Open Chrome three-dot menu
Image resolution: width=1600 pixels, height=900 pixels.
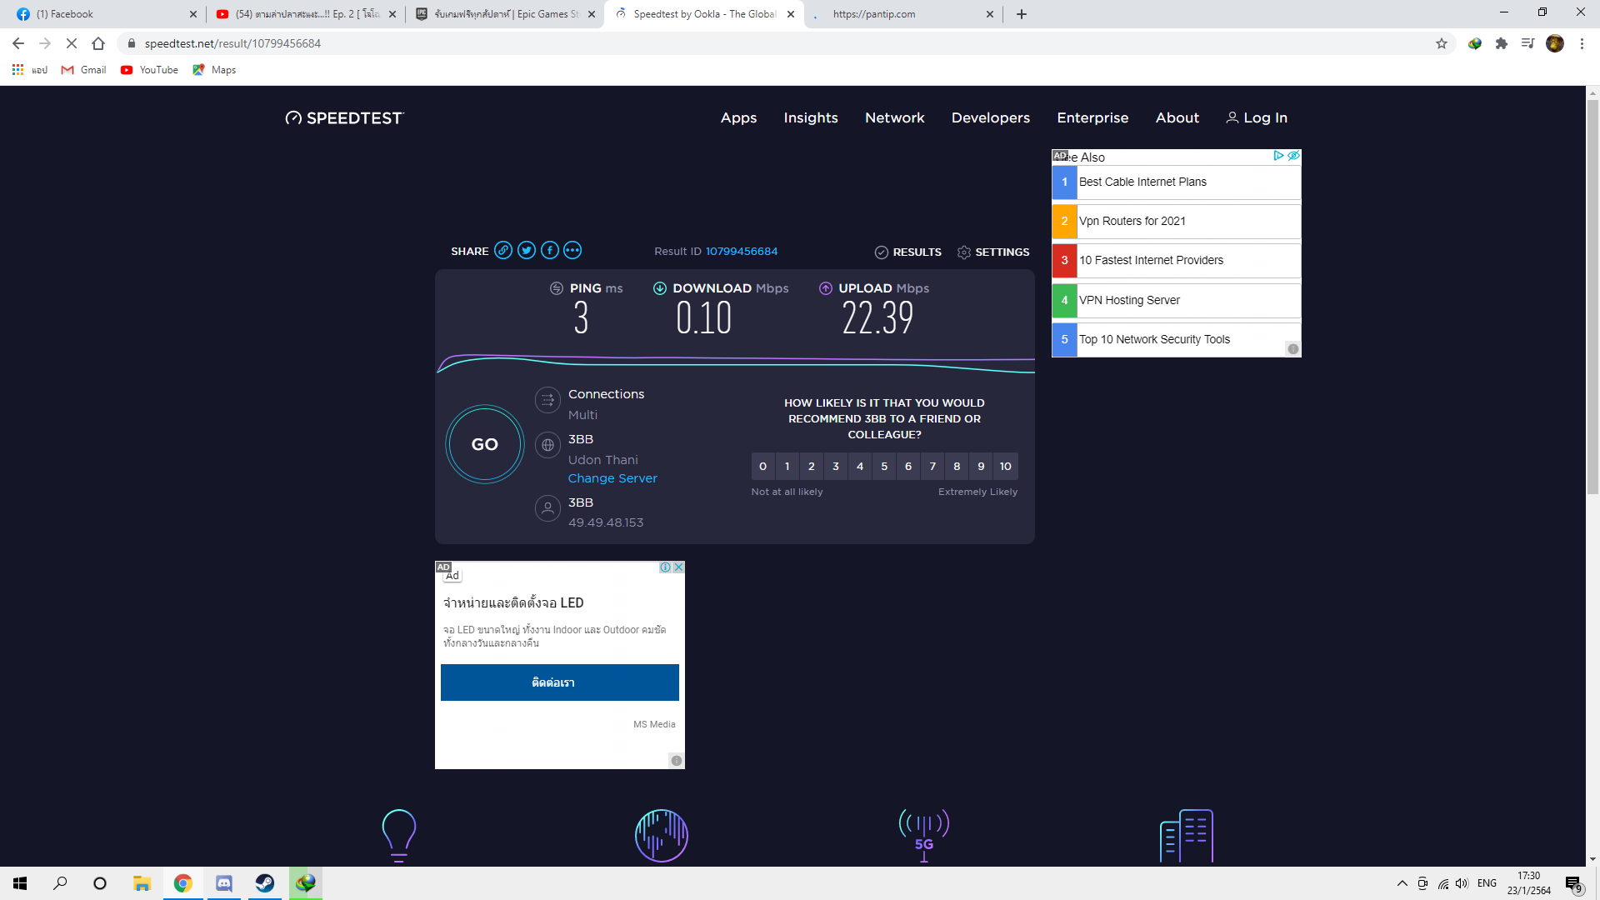click(x=1582, y=43)
